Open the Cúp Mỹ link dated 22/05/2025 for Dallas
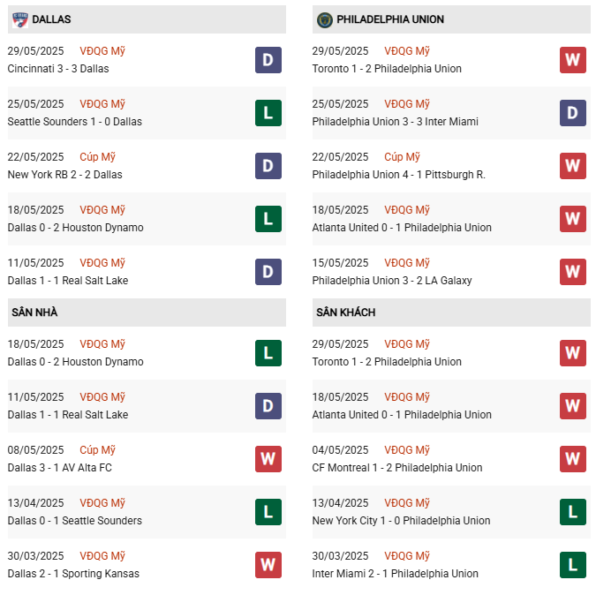The width and height of the screenshot is (596, 595). coord(97,157)
